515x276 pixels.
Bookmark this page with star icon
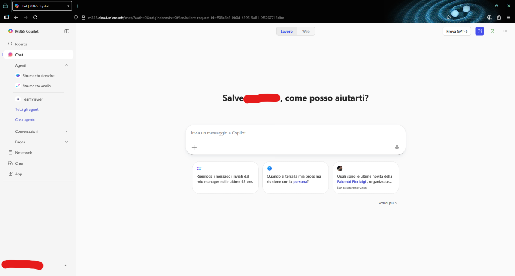[448, 18]
